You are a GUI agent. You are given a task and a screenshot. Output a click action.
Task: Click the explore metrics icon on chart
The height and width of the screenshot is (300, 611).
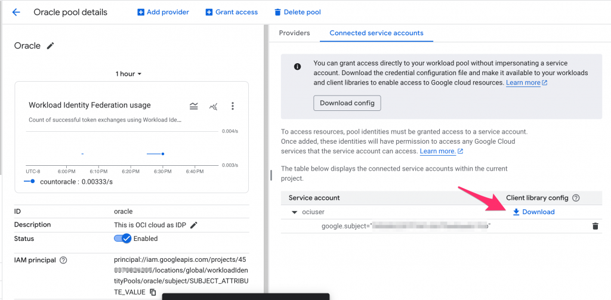(214, 106)
